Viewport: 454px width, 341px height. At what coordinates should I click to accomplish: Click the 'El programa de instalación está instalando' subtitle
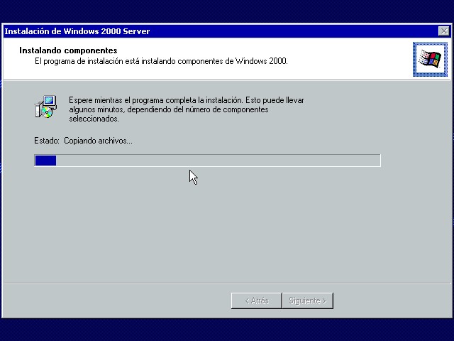[x=161, y=61]
